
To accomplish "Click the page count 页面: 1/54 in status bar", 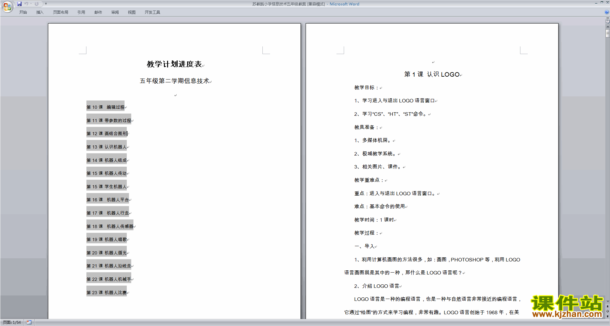I will coord(12,323).
